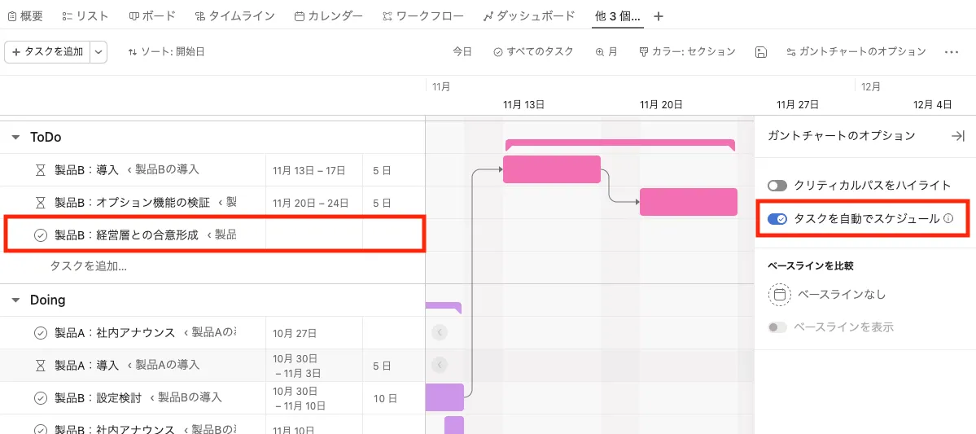
Task: Click info icon beside auto-schedule tasks
Action: click(x=948, y=219)
